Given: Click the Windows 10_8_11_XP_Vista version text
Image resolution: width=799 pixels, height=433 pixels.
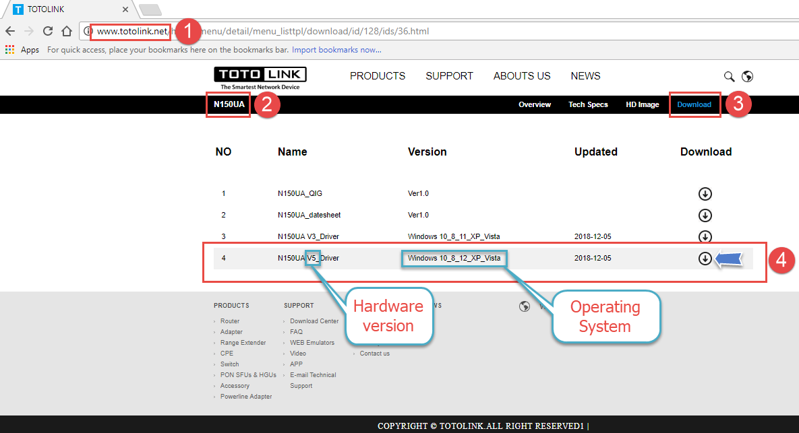Looking at the screenshot, I should 454,236.
